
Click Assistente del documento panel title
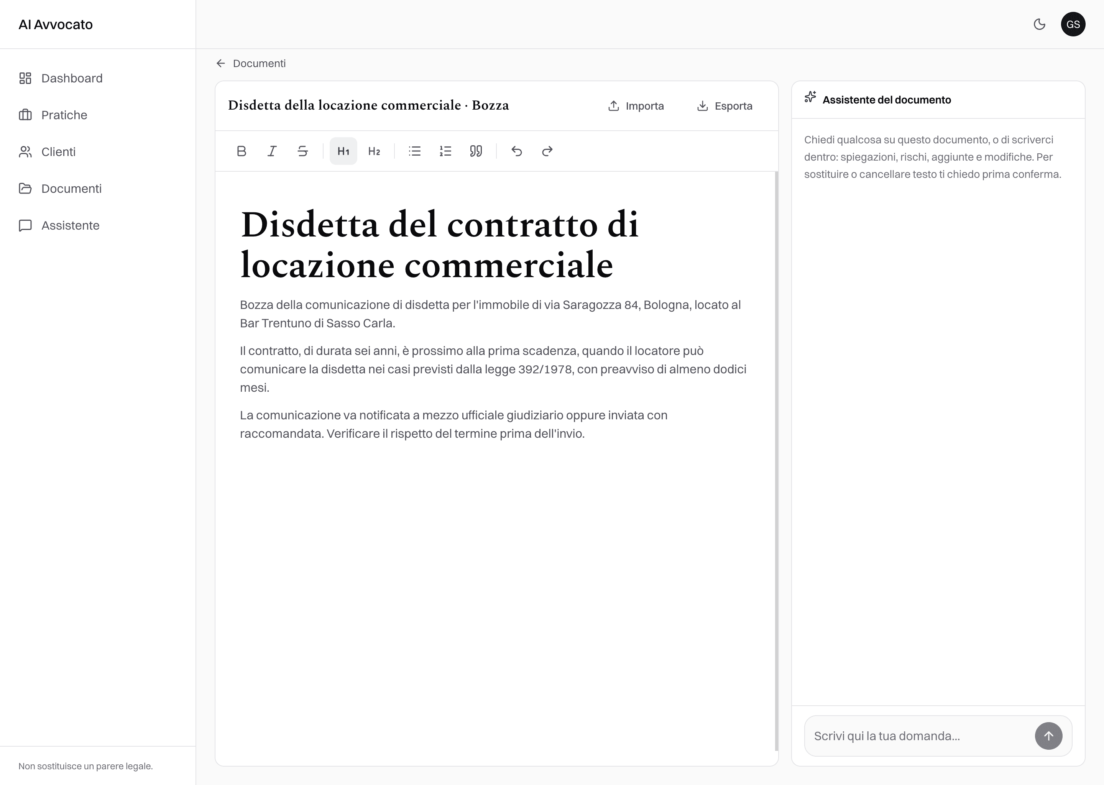[x=887, y=100]
